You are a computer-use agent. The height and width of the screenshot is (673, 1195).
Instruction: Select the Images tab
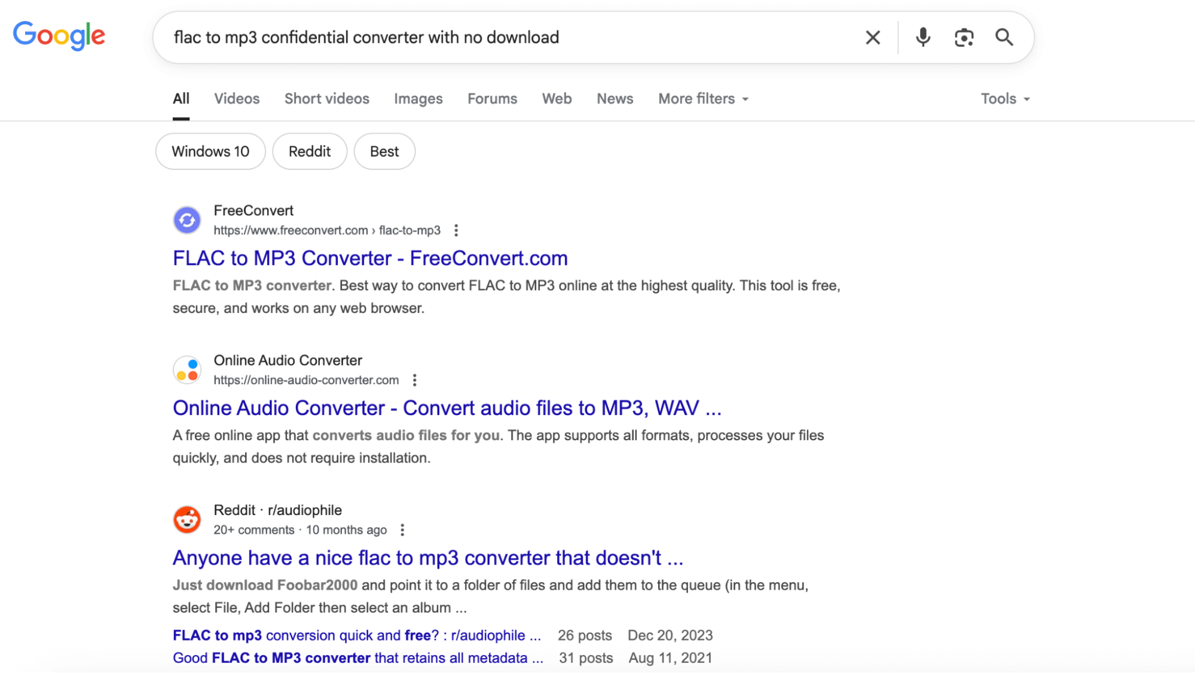418,99
